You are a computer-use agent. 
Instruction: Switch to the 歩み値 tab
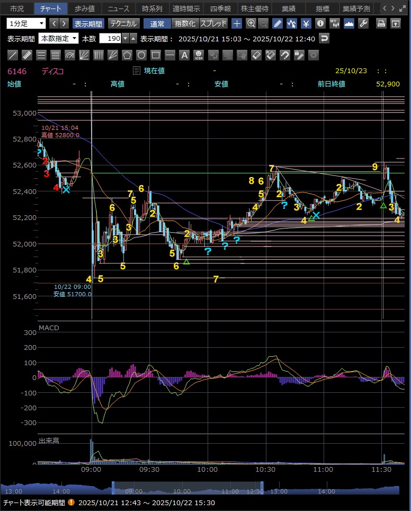pos(84,8)
